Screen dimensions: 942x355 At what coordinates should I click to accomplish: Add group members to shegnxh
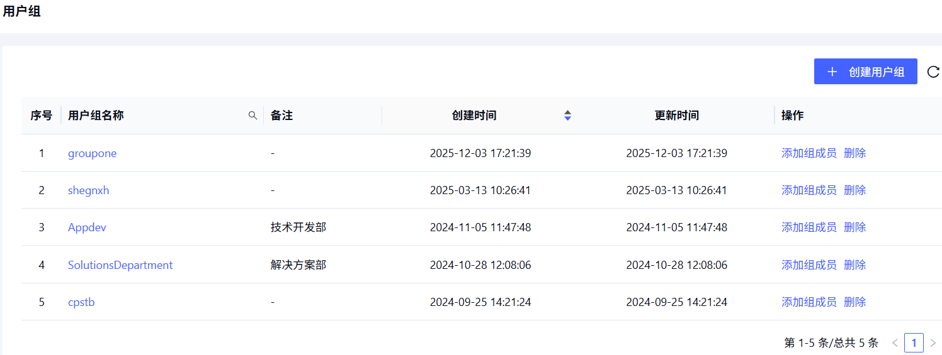tap(809, 190)
